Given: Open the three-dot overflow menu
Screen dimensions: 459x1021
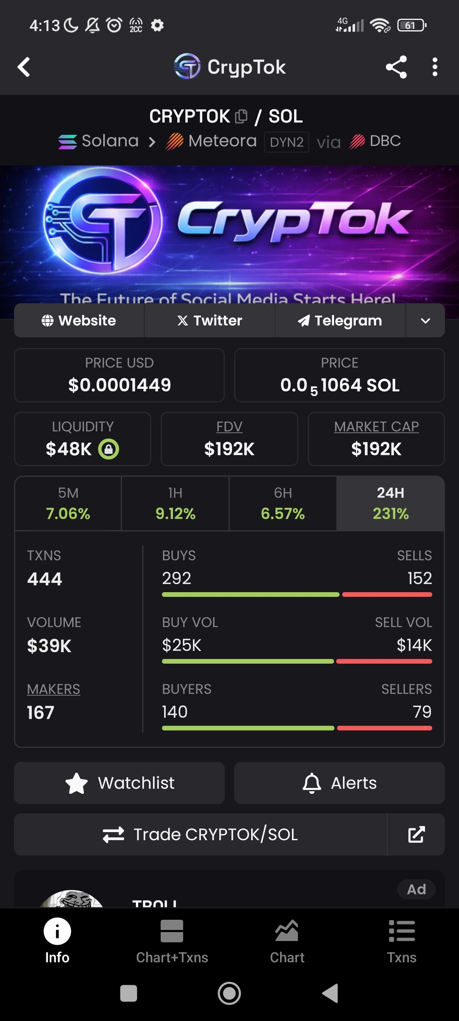Looking at the screenshot, I should pos(434,67).
